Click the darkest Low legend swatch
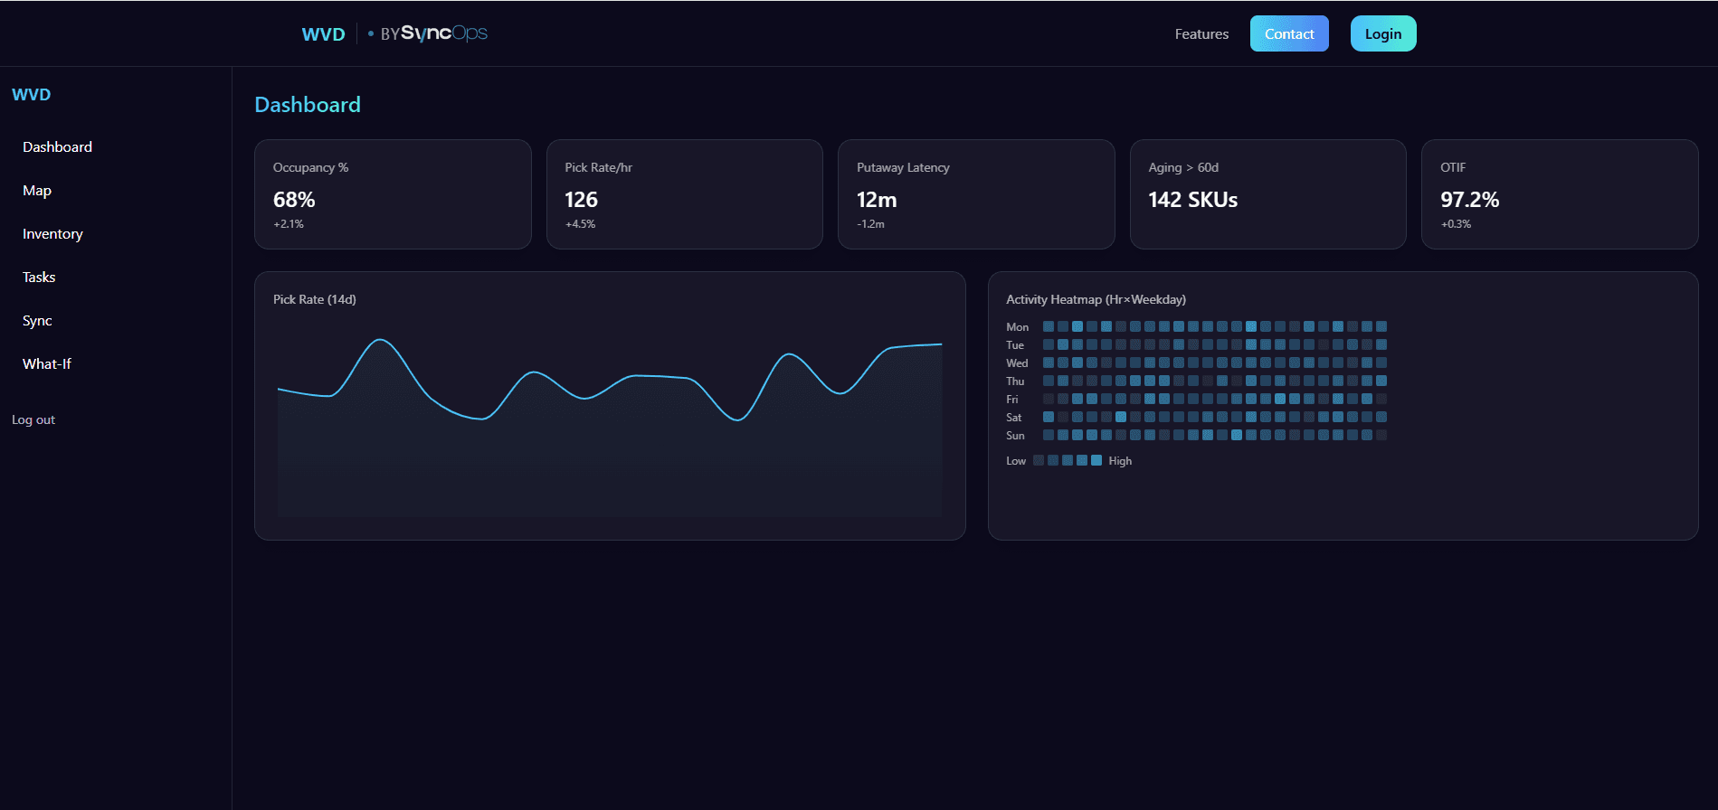 click(x=1039, y=460)
